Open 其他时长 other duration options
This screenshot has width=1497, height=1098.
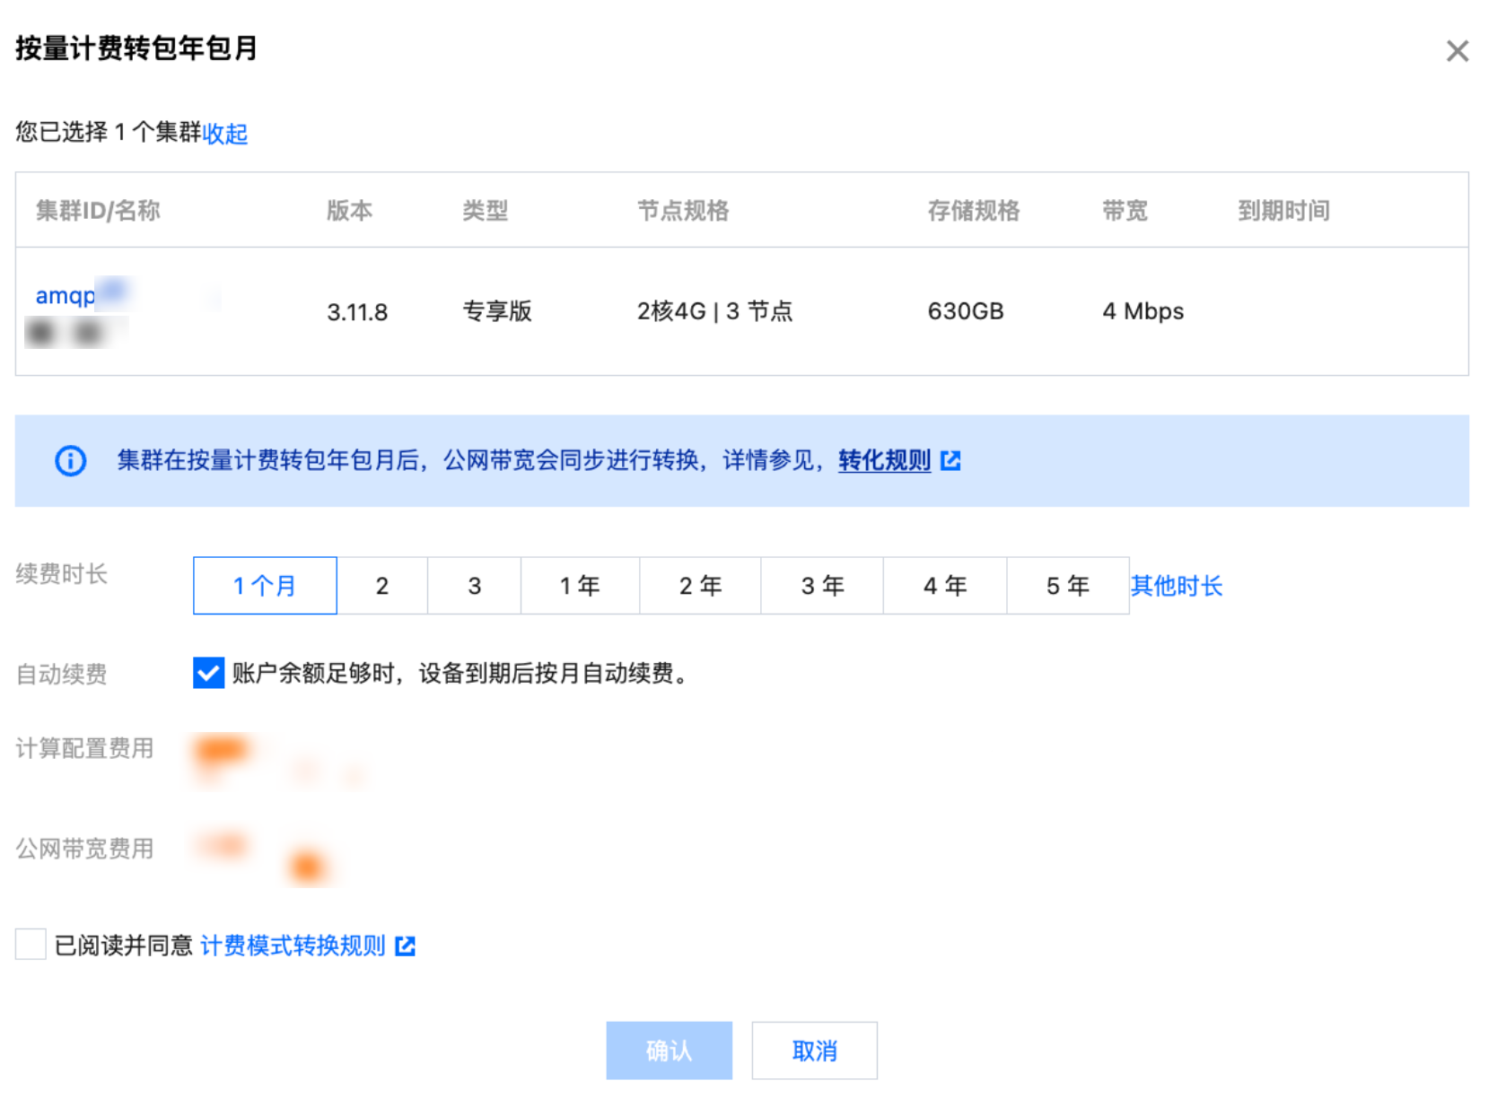click(x=1177, y=586)
